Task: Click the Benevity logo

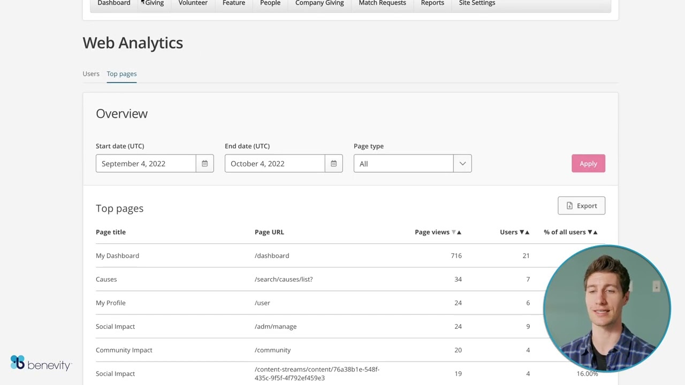Action: click(x=41, y=364)
